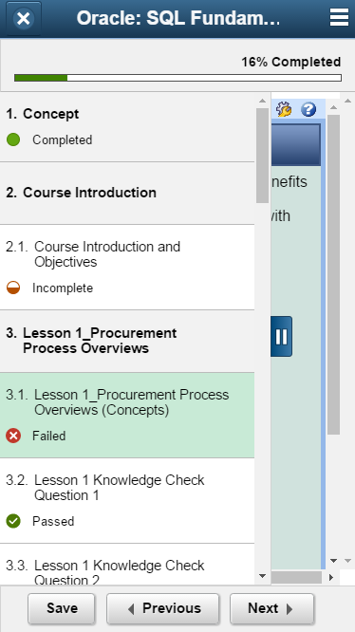Select the Course Introduction section

[x=127, y=193]
